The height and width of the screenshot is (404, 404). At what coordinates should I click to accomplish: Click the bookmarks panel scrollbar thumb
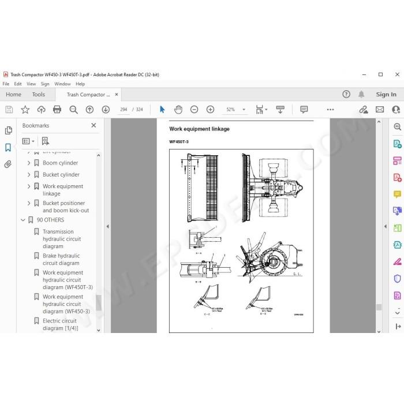(99, 303)
